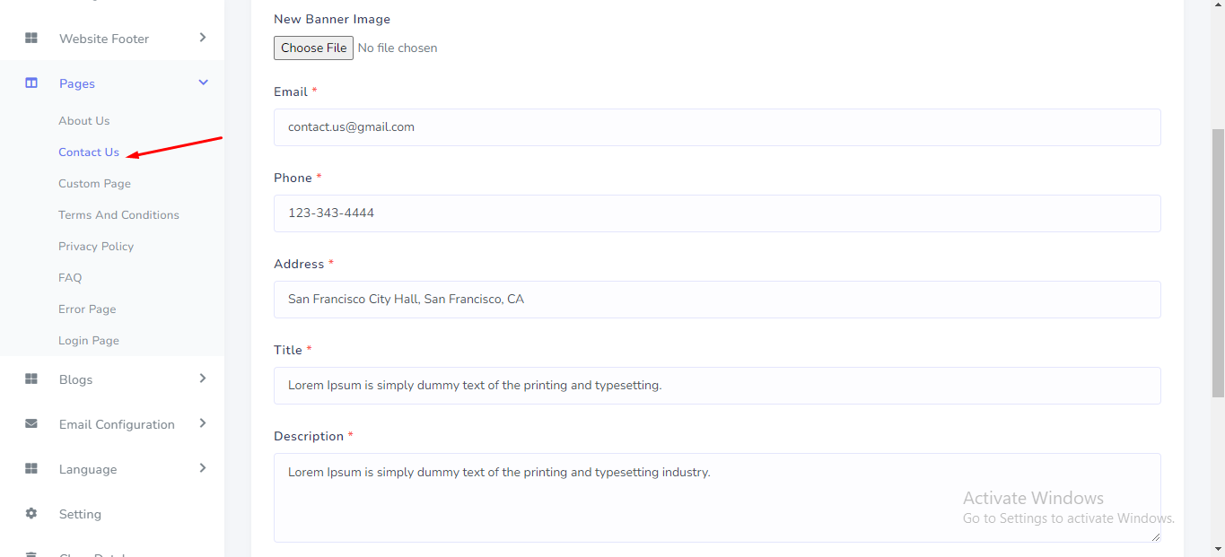Click the Email Configuration envelope icon
Image resolution: width=1225 pixels, height=557 pixels.
click(x=31, y=424)
